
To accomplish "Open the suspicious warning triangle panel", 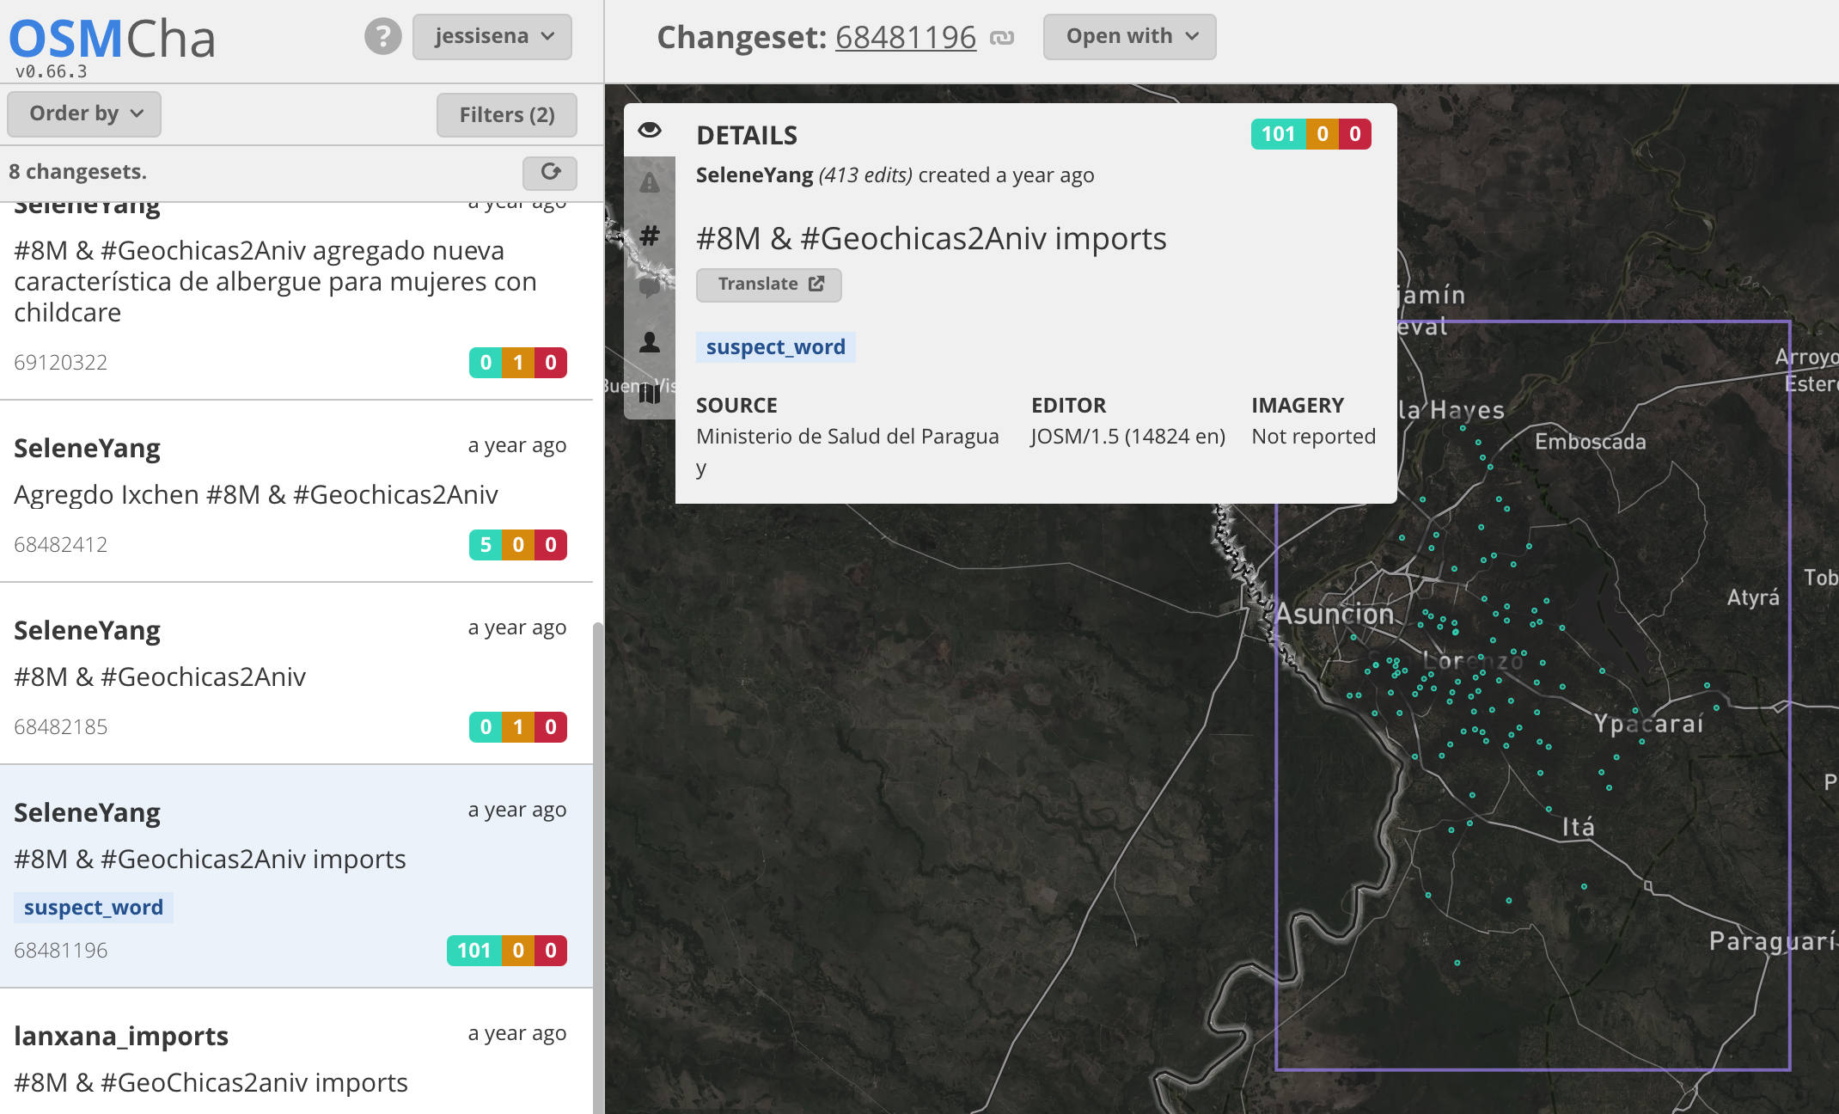I will point(650,182).
